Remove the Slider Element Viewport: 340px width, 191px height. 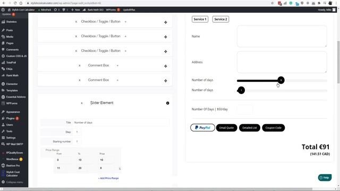81,103
